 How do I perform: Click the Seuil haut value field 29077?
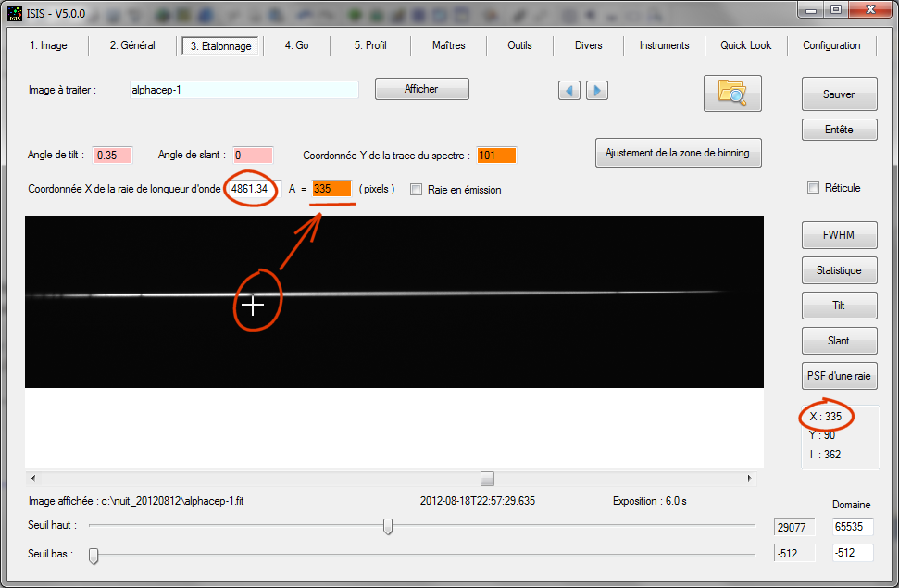[x=794, y=527]
